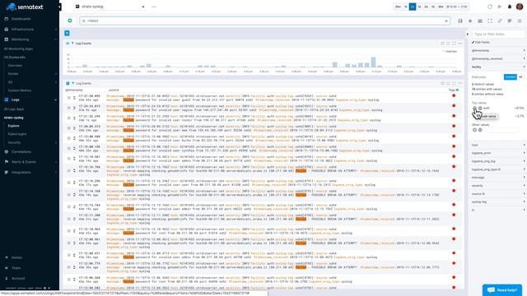
Task: Open Custom Metrics in sidebar
Action: pos(20,90)
